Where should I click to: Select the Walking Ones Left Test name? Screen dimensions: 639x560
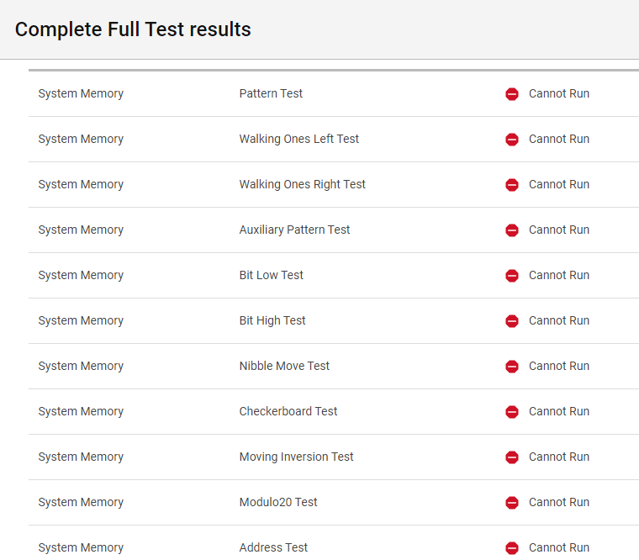[x=298, y=139]
